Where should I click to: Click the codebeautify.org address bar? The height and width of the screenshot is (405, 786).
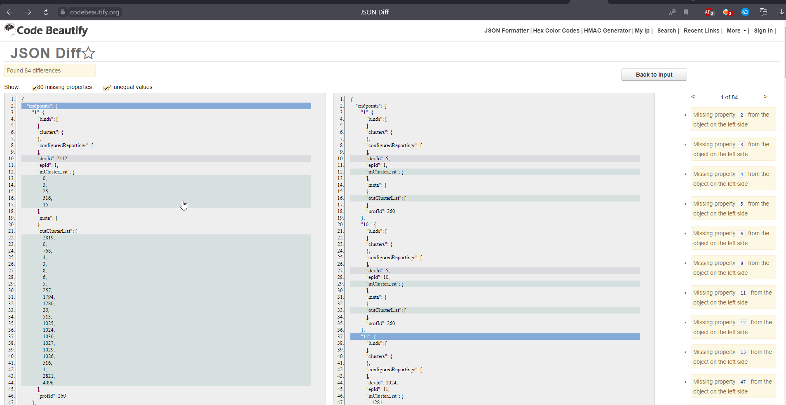coord(94,12)
